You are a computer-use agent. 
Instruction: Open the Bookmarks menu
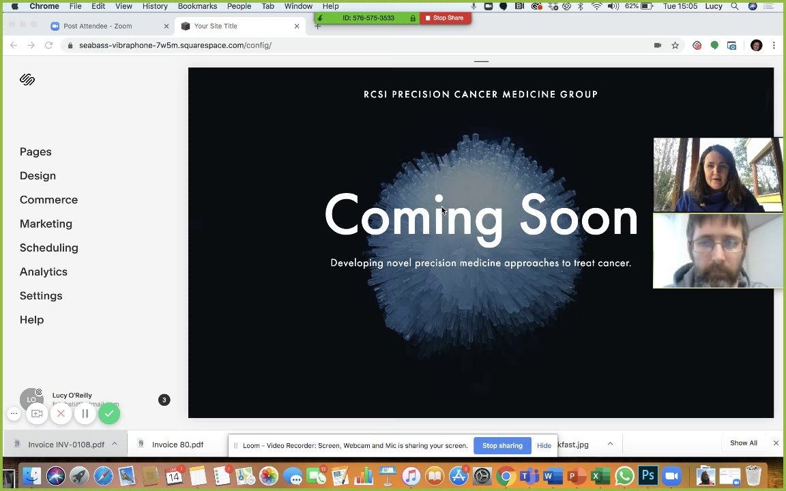pos(197,6)
